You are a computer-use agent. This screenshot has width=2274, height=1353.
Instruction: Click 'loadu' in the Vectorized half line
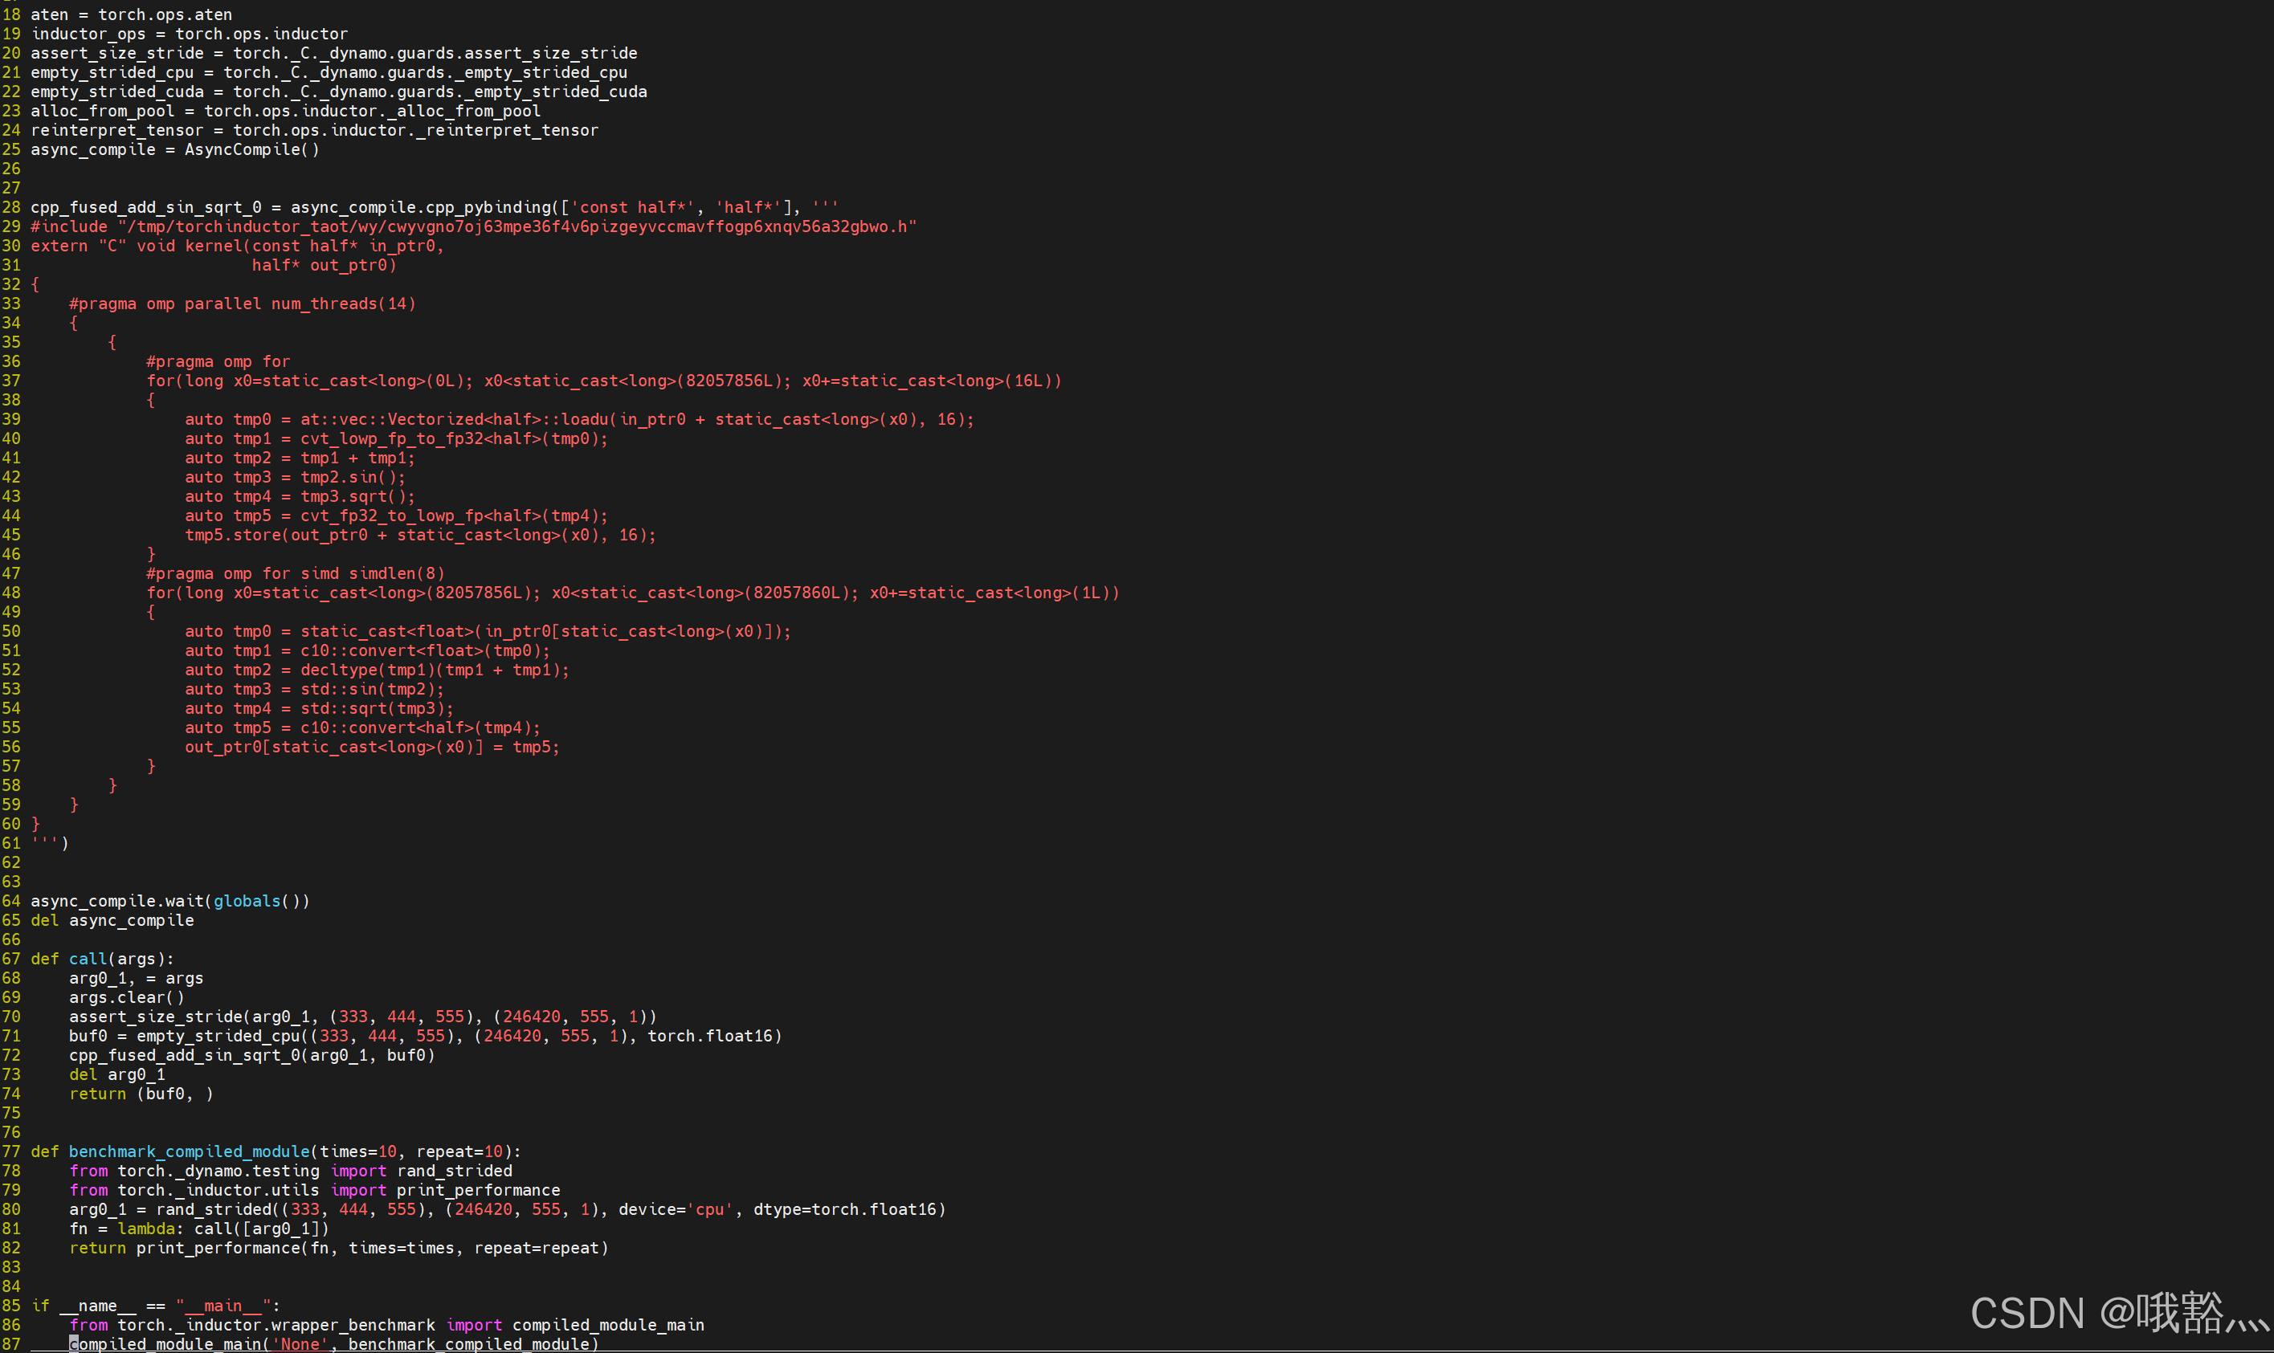[585, 419]
